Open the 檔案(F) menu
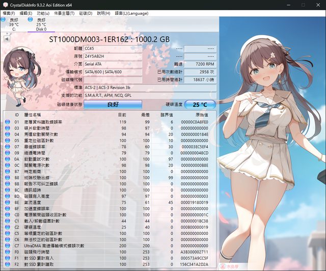This screenshot has width=326, height=271. coord(9,13)
